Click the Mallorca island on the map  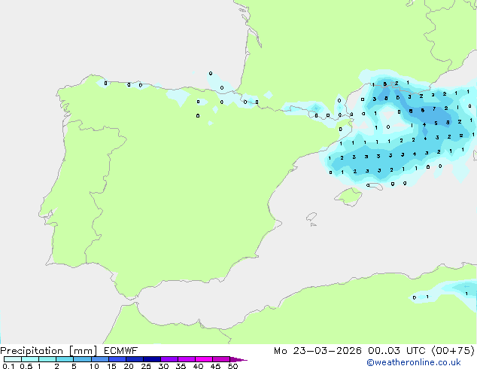point(348,197)
